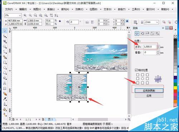This screenshot has height=132, width=179.
Task: Expand the docker with the » arrows
Action: tap(163, 28)
